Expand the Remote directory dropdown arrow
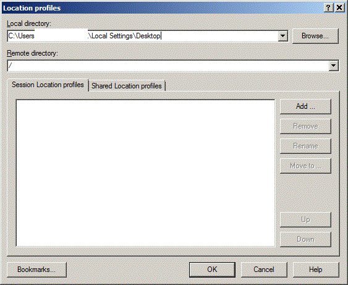 [333, 66]
